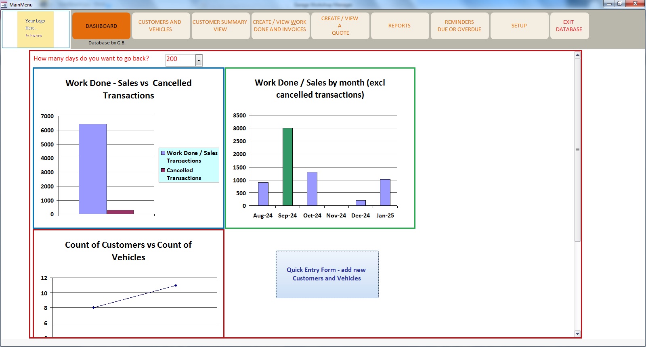Click the Work Done / Sales legend swatch
Screen dimensions: 646x347
163,153
